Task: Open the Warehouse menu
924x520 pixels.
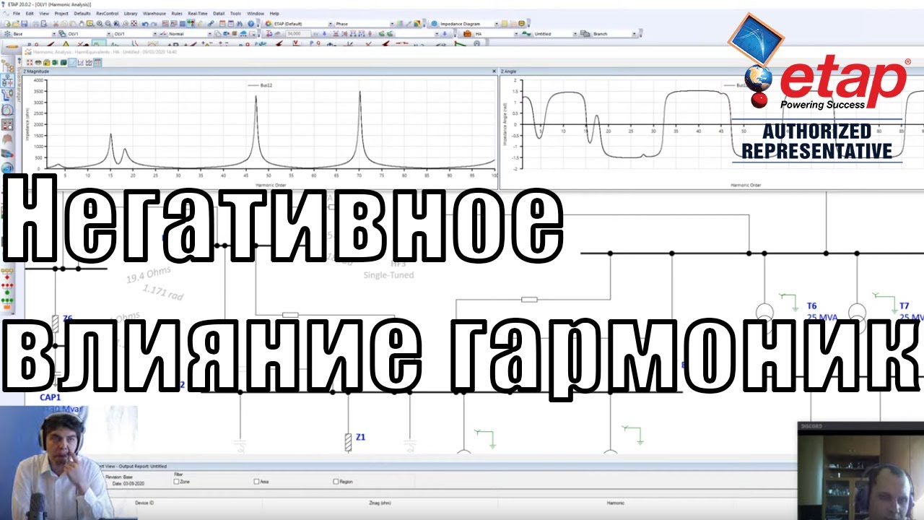Action: [x=154, y=13]
